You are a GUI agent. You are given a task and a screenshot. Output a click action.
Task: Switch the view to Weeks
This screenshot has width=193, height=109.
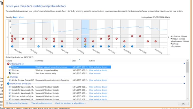pyautogui.click(x=22, y=17)
